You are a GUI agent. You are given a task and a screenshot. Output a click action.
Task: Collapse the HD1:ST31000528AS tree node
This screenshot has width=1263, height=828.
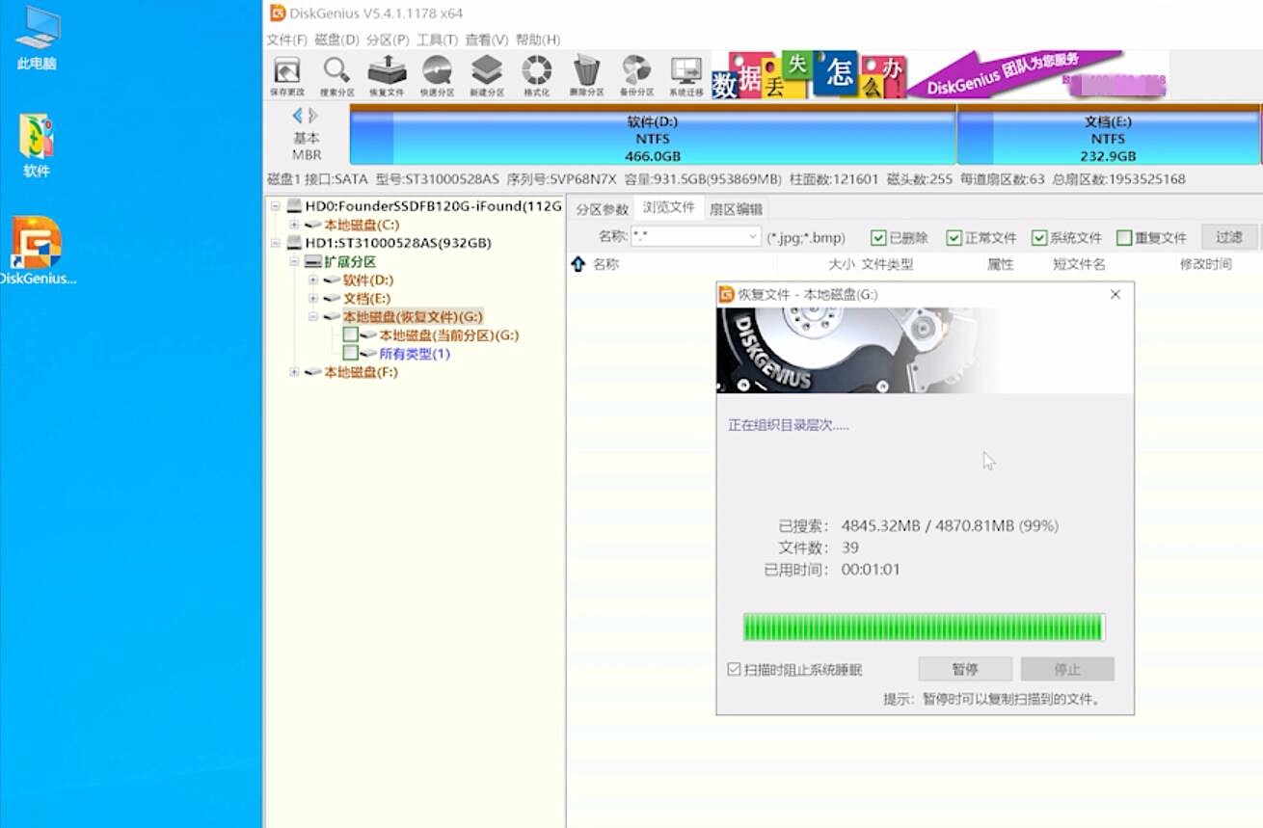276,243
